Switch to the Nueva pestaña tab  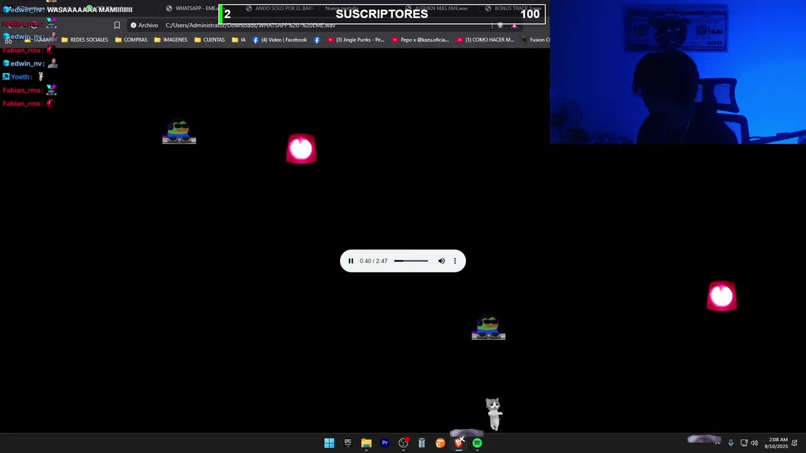tap(341, 8)
